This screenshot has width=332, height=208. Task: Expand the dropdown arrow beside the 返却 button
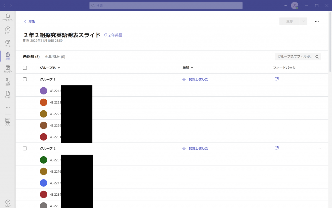pos(303,21)
